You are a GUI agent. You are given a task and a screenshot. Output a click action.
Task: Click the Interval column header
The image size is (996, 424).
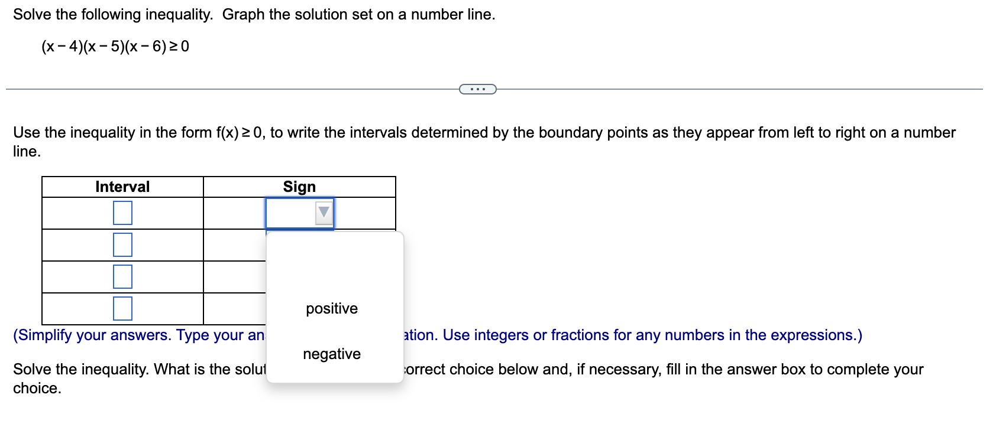pyautogui.click(x=122, y=187)
